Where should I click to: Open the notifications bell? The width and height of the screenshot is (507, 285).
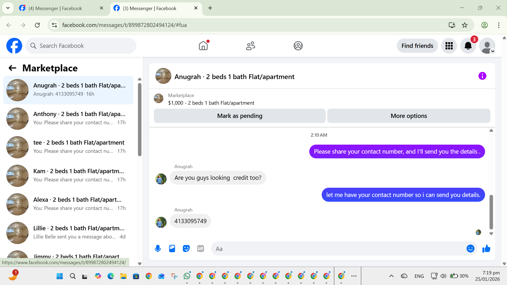pos(468,46)
